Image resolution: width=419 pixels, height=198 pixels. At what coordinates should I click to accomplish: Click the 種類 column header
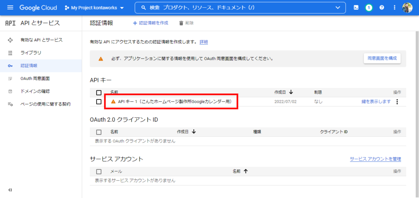tap(257, 132)
